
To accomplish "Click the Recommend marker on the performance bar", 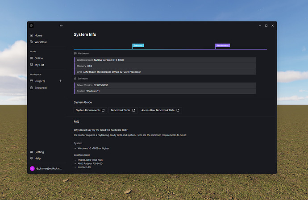I will point(222,46).
